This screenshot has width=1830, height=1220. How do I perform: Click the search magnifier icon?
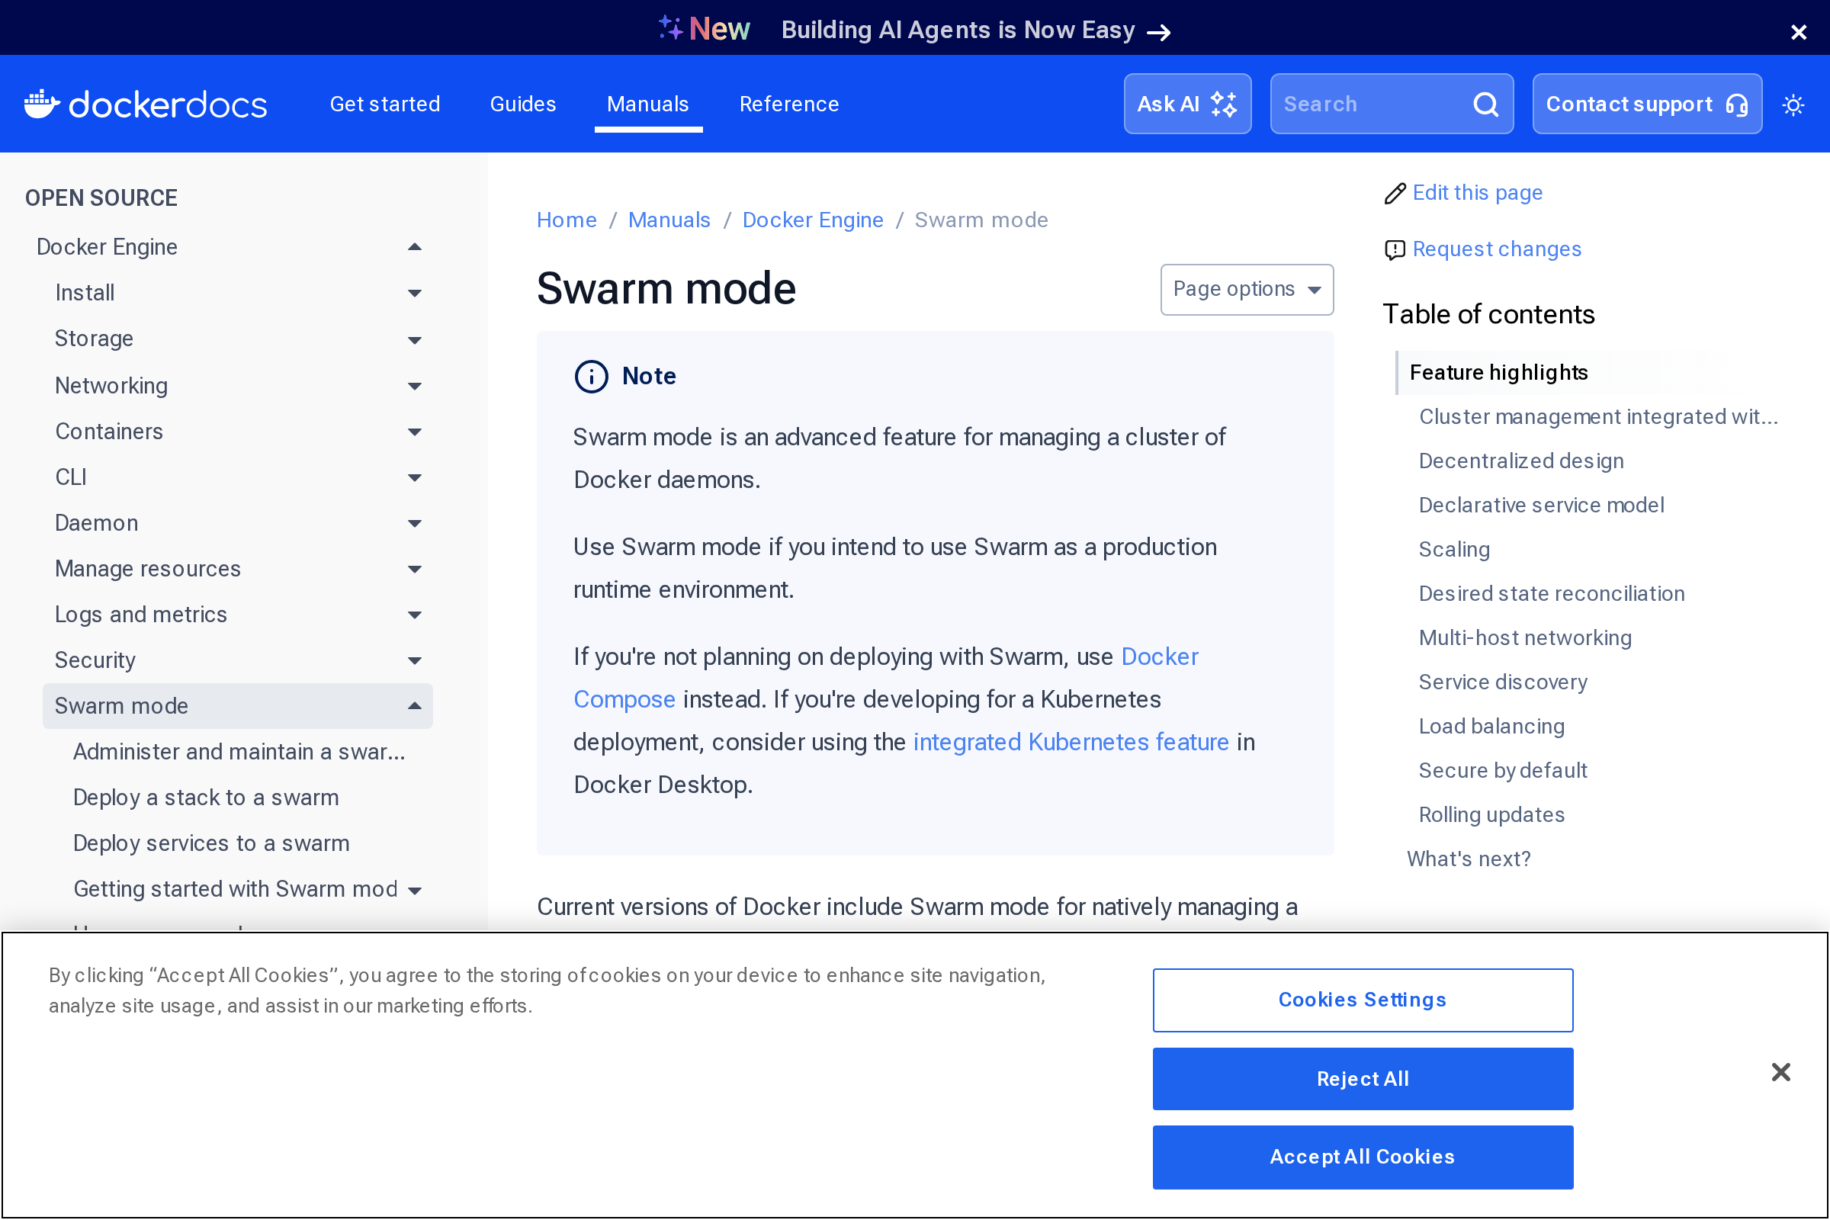[1485, 104]
